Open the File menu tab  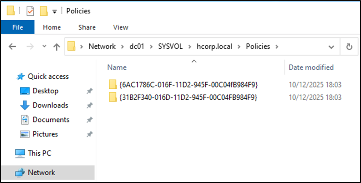tap(17, 27)
